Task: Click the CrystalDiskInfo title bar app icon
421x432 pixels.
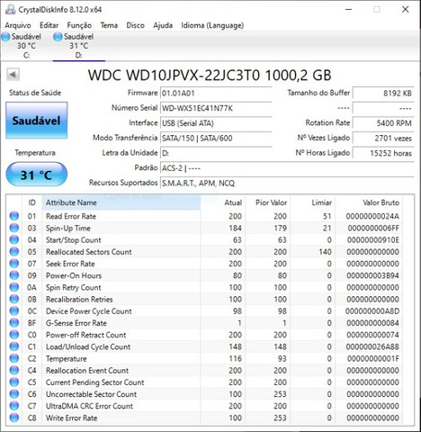Action: [x=10, y=9]
